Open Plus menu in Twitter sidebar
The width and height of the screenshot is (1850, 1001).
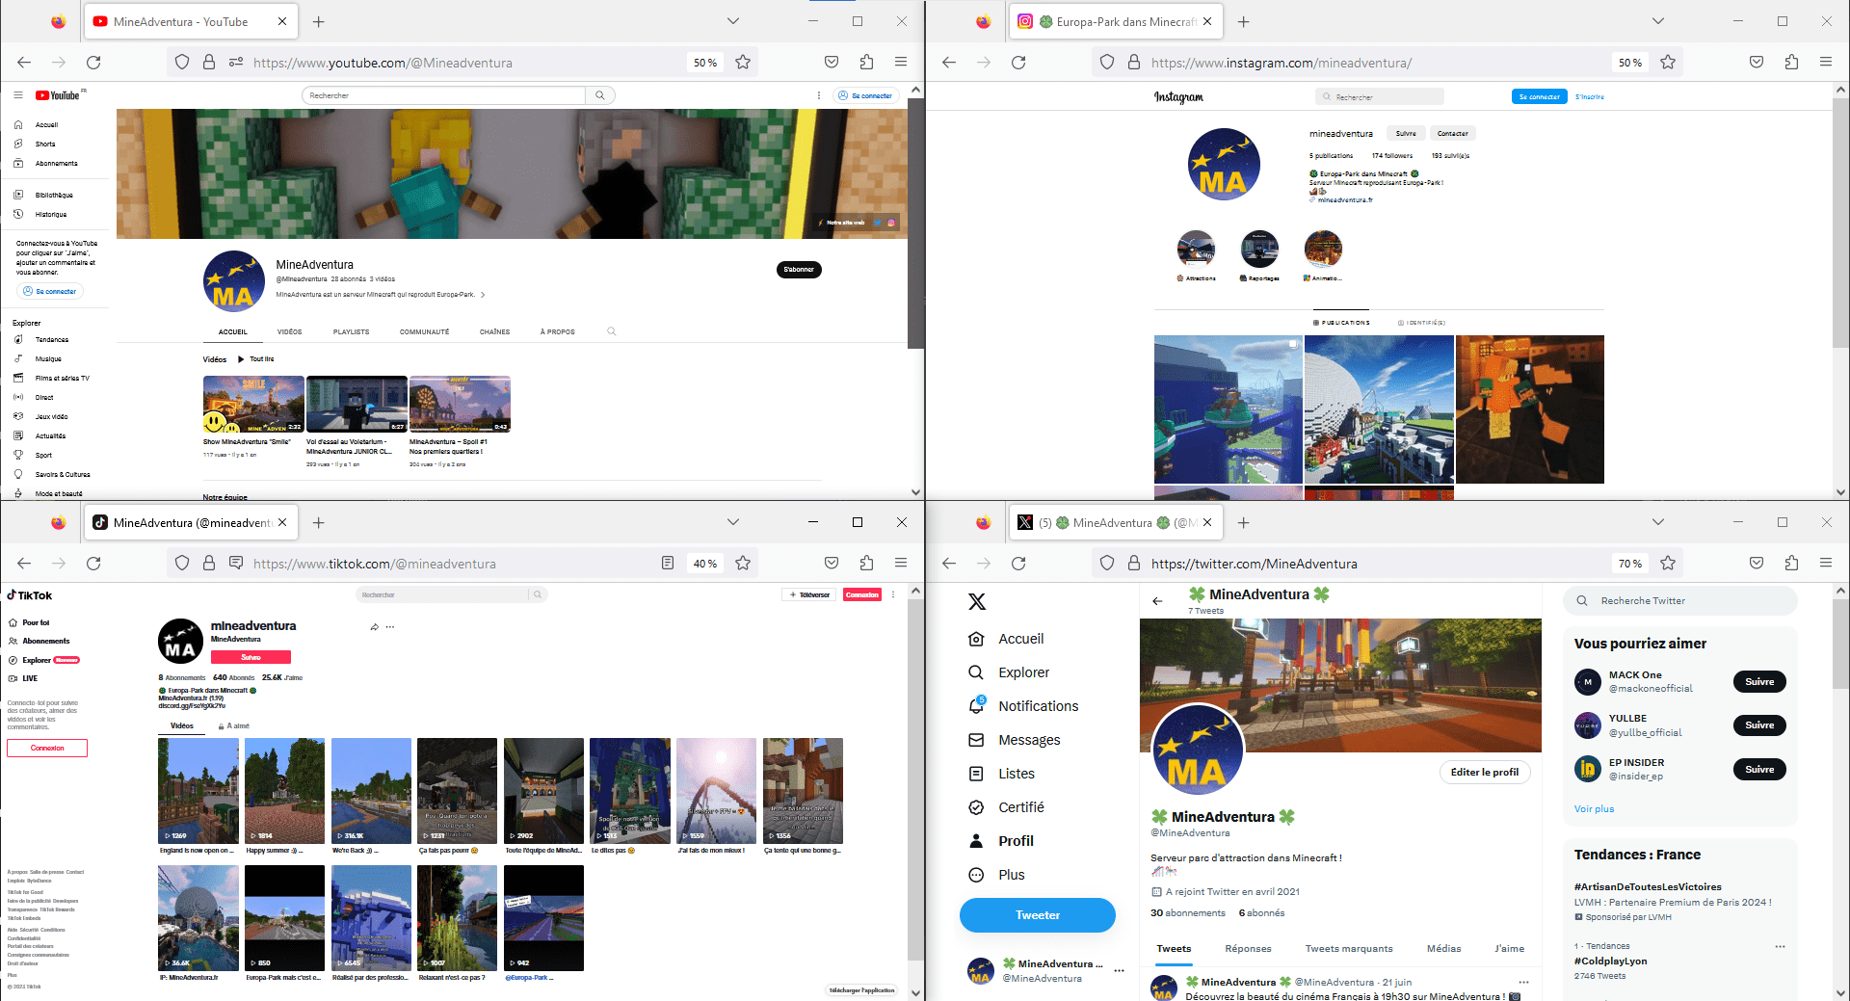click(x=998, y=875)
